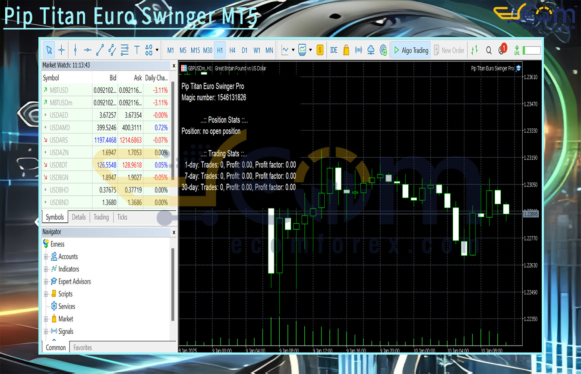The width and height of the screenshot is (581, 374).
Task: Select the Exness broker root item
Action: (x=54, y=244)
